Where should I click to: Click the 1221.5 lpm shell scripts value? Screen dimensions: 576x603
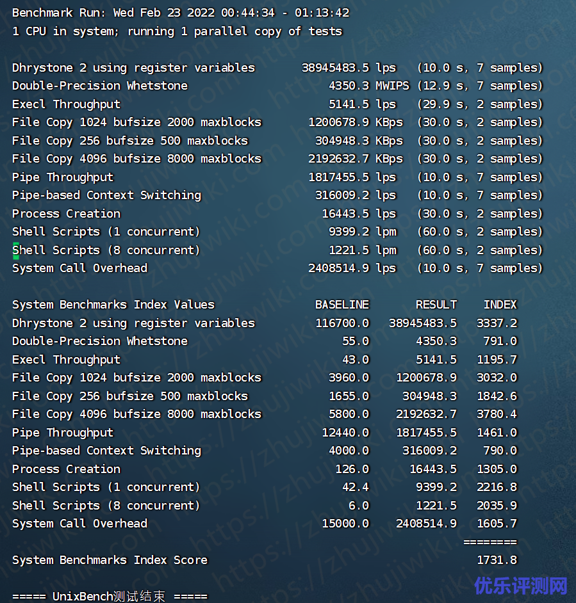[x=362, y=250]
